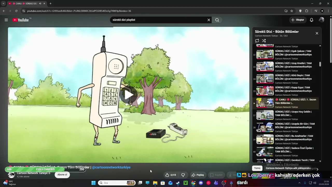Viewport: 332px width, 187px height.
Task: Click the Uzay Kredisi thumbnail (10:40)
Action: [x=265, y=66]
